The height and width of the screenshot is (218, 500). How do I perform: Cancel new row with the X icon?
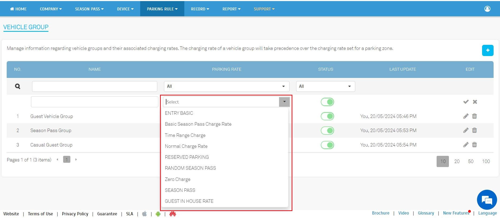tap(475, 102)
